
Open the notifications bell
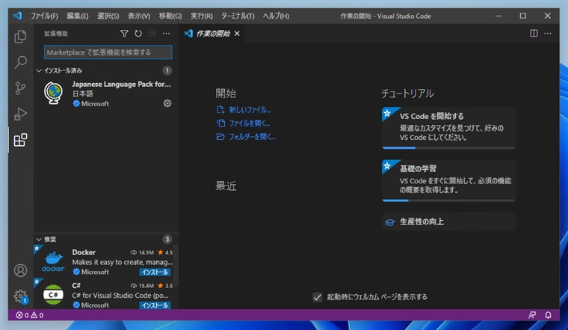[x=548, y=315]
